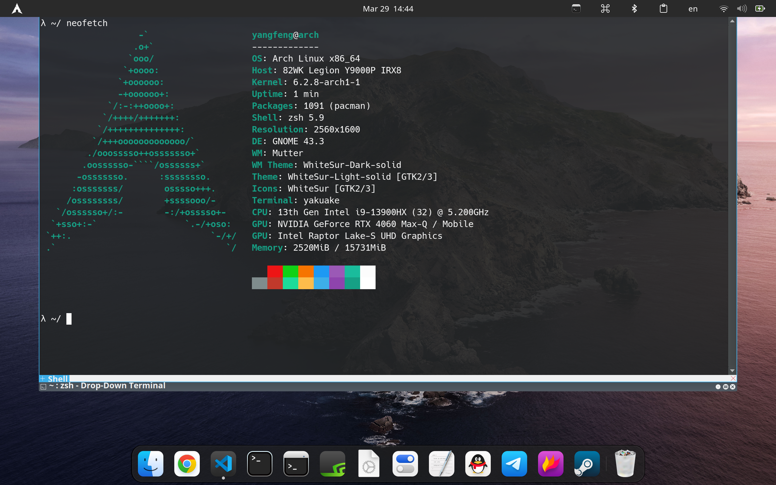This screenshot has height=485, width=776.
Task: Open Wi-Fi status in the top bar
Action: (x=724, y=9)
